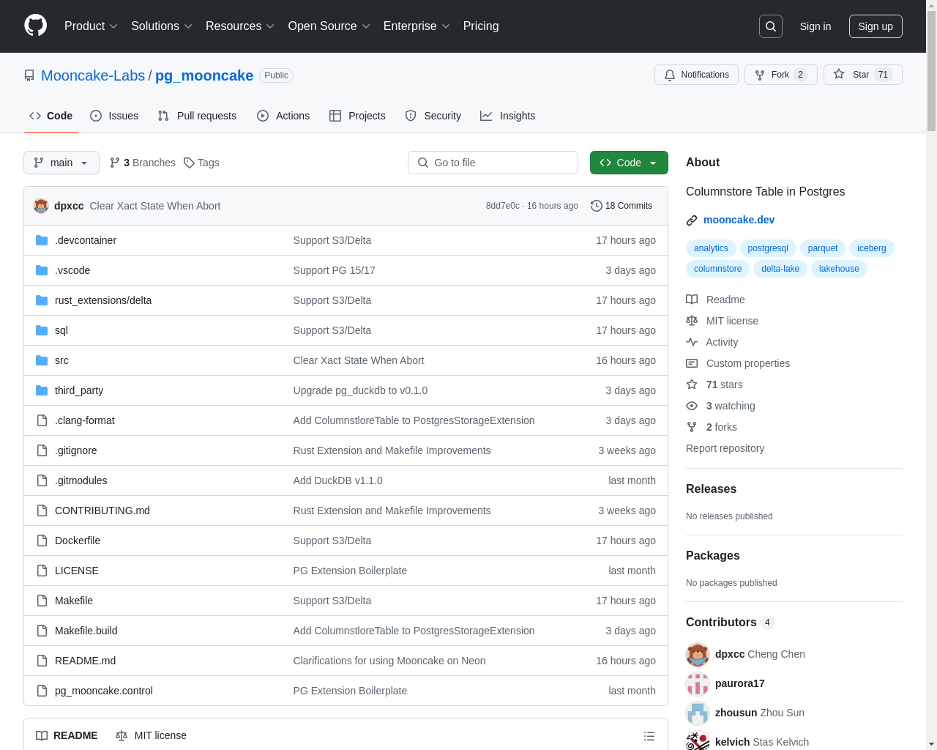
Task: Click the Report repository link
Action: click(x=725, y=448)
